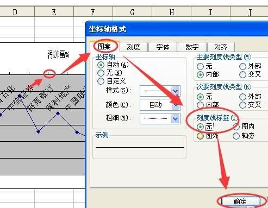Viewport: 268px width, 208px height.
Task: Switch to the 图案 tab
Action: [104, 47]
